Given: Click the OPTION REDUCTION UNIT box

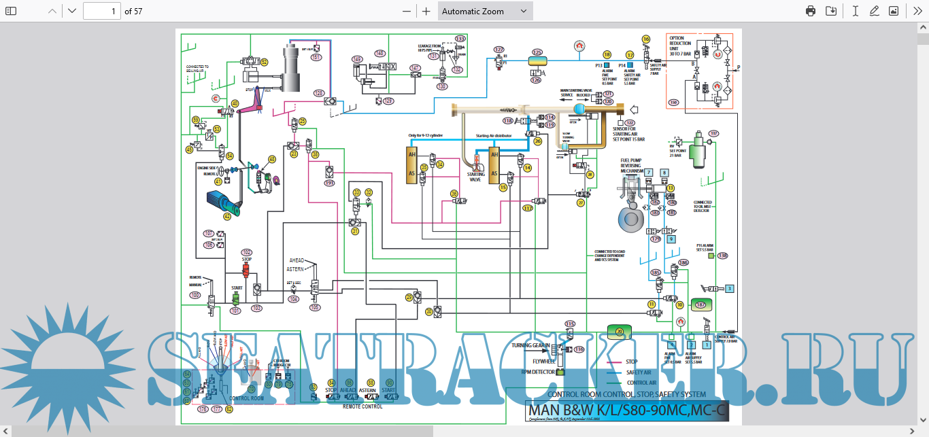Looking at the screenshot, I should [700, 71].
